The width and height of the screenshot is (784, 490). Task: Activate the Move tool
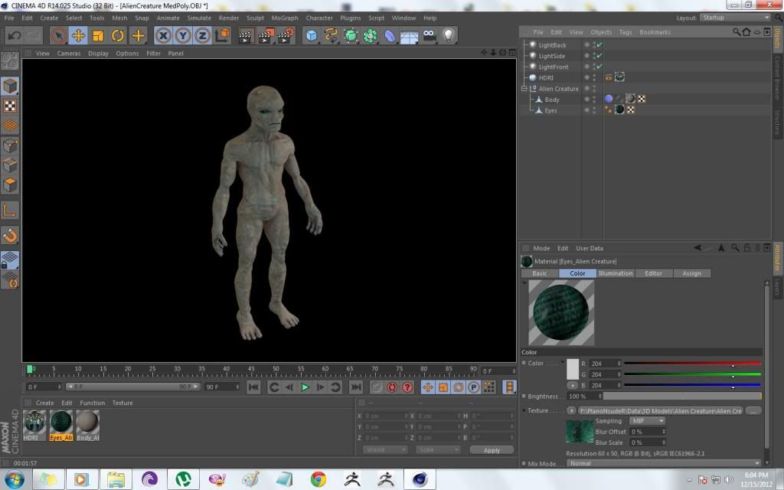tap(79, 35)
